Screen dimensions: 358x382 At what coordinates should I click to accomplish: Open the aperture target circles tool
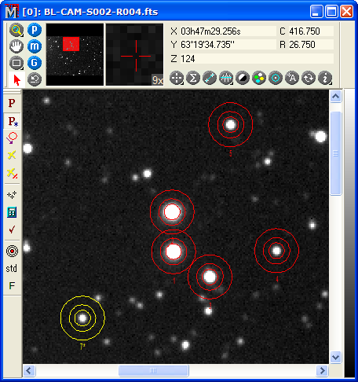12,251
